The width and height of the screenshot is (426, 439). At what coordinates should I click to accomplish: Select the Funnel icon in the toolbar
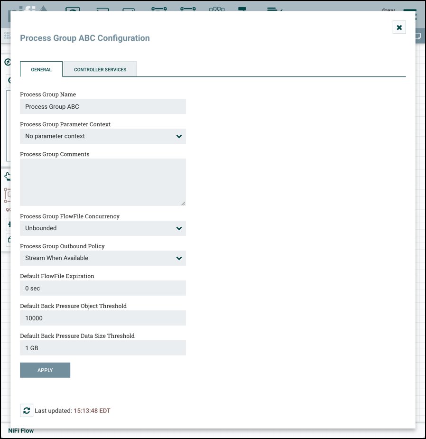click(217, 9)
